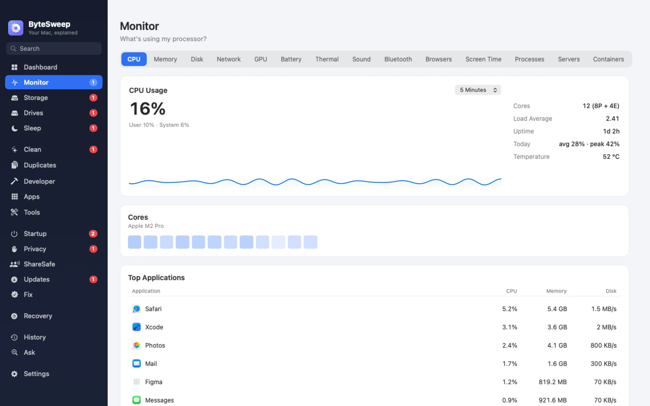Sort by the Memory column header

556,291
